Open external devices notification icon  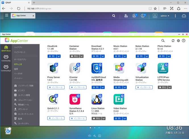134,16
